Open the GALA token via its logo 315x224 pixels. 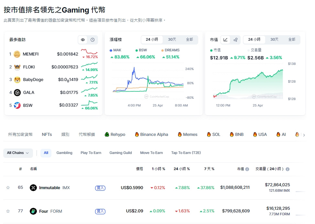[17, 92]
